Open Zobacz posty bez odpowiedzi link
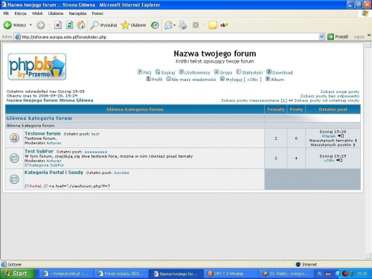Viewport: 372px width, 279px height. (330, 96)
